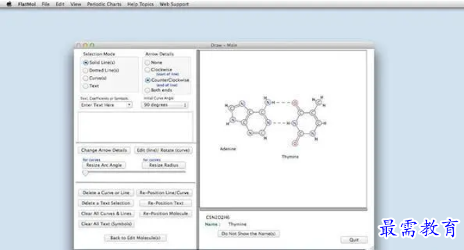
Task: Open the Edit menu
Action: 60,4
